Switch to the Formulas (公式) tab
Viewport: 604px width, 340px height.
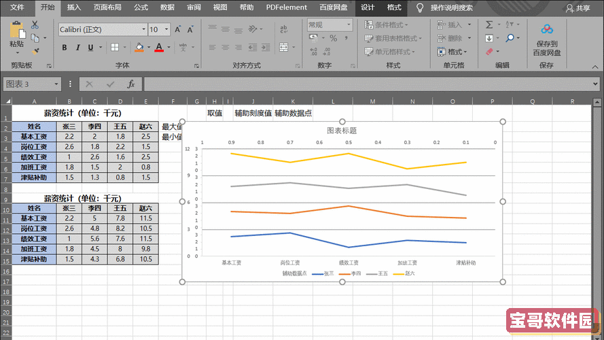pyautogui.click(x=141, y=7)
